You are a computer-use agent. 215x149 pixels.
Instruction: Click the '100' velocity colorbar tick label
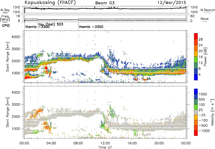coord(202,105)
